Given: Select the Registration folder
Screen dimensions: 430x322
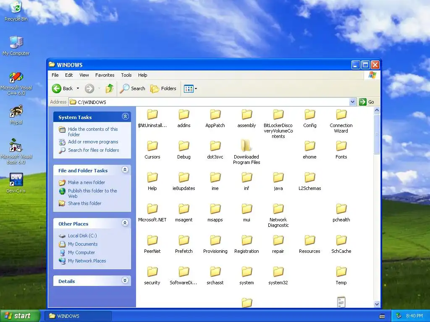Looking at the screenshot, I should (x=246, y=244).
